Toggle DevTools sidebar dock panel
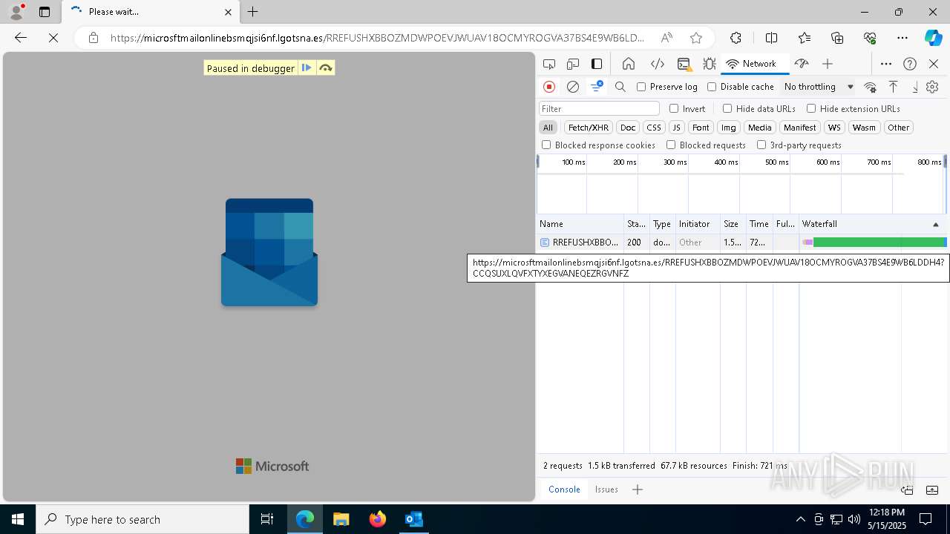Viewport: 950px width, 534px height. click(x=597, y=64)
